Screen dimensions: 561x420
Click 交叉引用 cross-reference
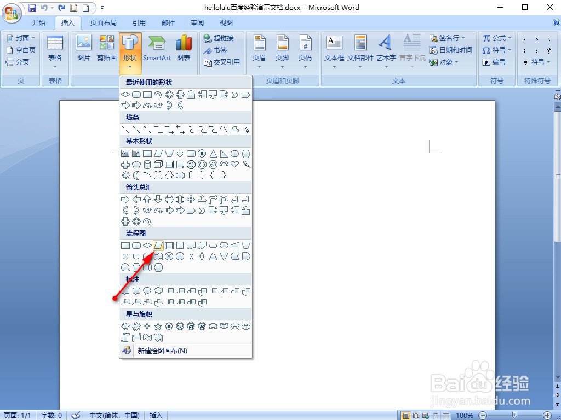point(221,62)
